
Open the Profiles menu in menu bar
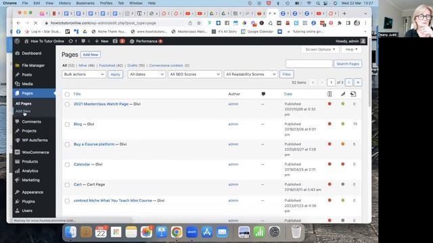click(106, 3)
